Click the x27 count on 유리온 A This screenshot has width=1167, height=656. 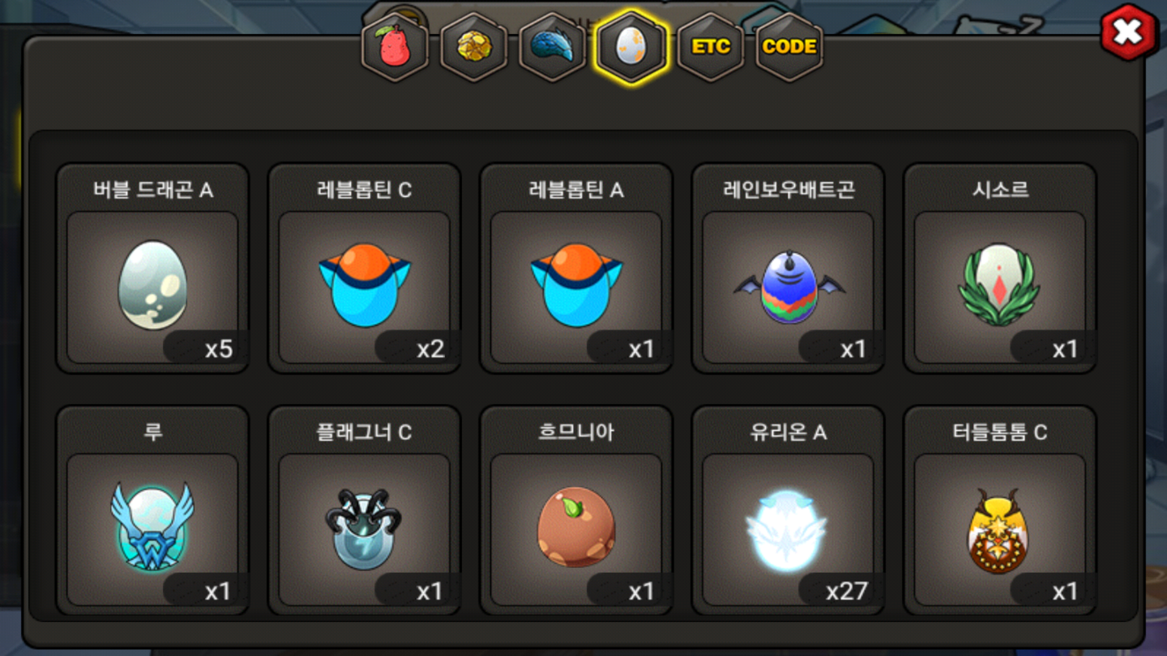[846, 591]
